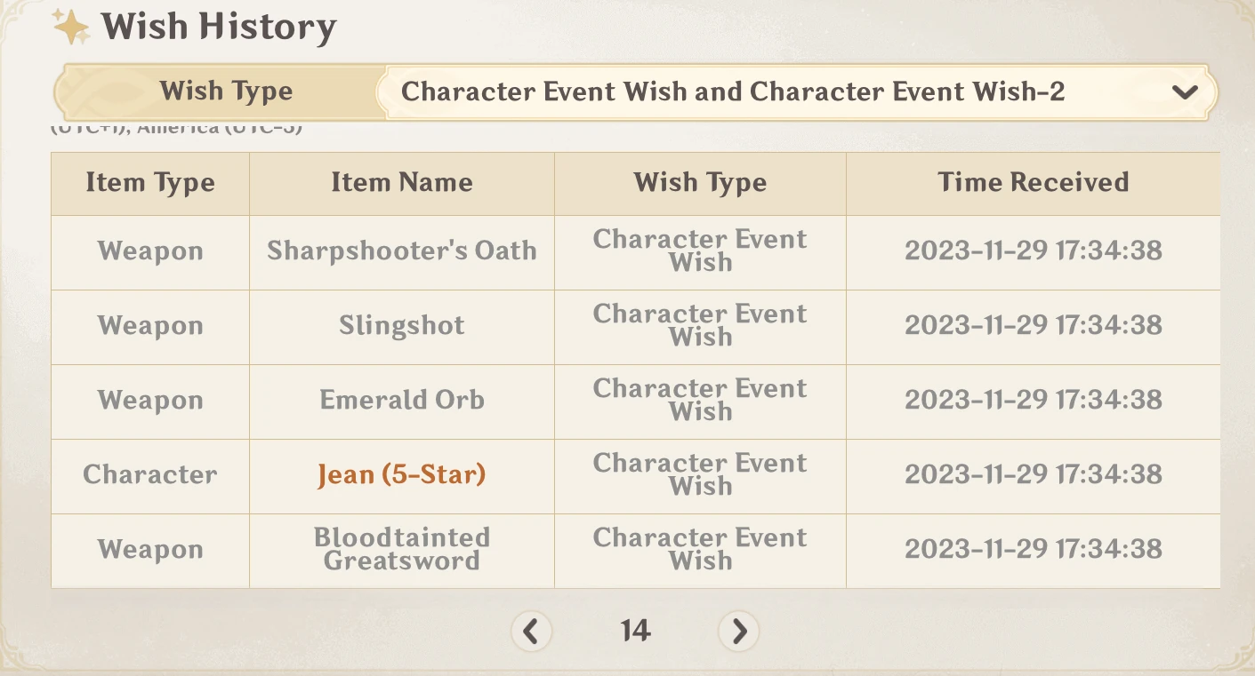The height and width of the screenshot is (676, 1255).
Task: Go to the next history page
Action: click(x=739, y=632)
